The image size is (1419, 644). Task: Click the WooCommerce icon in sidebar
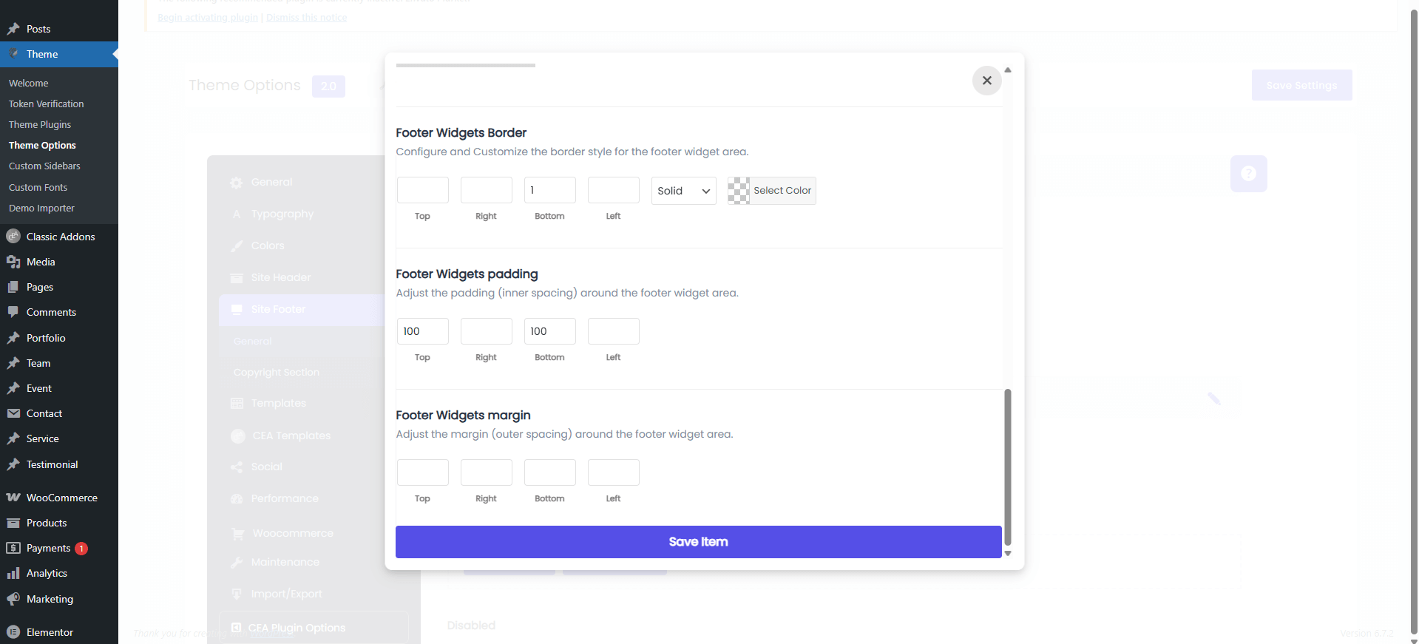(x=13, y=498)
